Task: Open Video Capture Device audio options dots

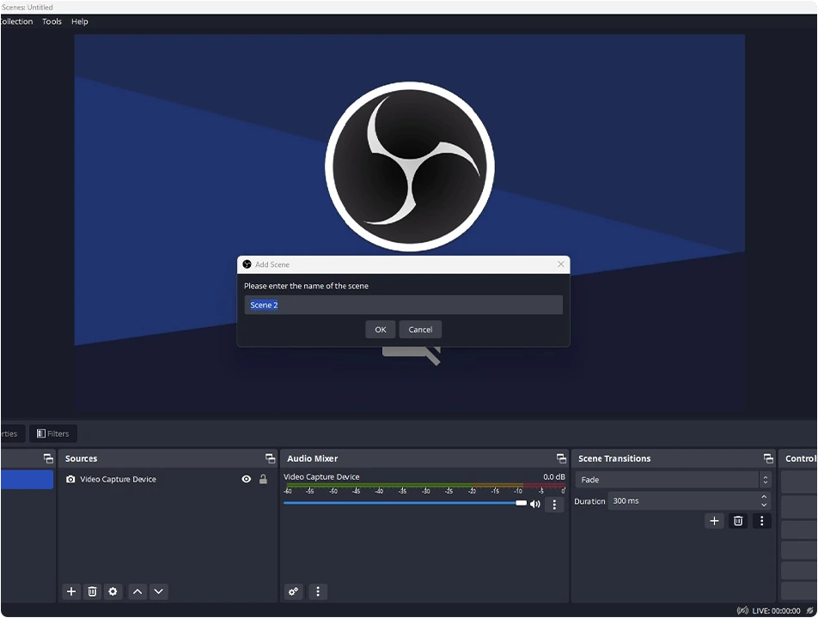Action: pyautogui.click(x=554, y=505)
